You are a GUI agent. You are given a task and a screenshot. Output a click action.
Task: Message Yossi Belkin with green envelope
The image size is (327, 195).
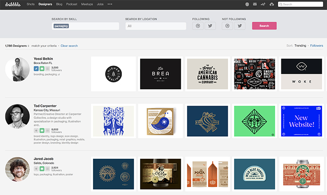click(42, 69)
